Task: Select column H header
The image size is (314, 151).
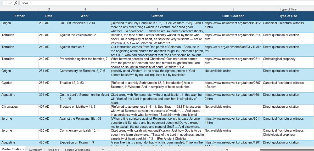Action: (84, 9)
